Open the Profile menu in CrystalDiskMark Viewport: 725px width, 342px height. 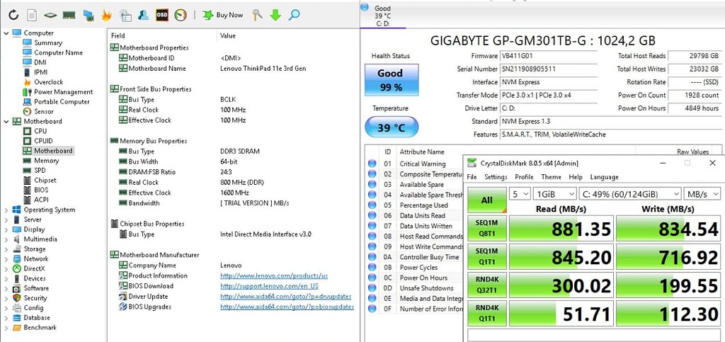(x=525, y=177)
